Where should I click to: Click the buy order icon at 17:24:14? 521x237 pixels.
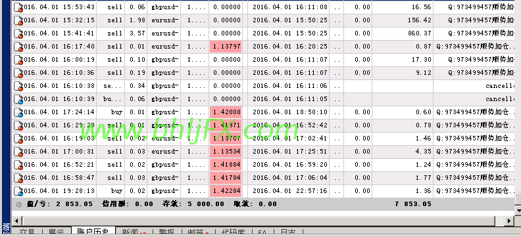pyautogui.click(x=18, y=112)
